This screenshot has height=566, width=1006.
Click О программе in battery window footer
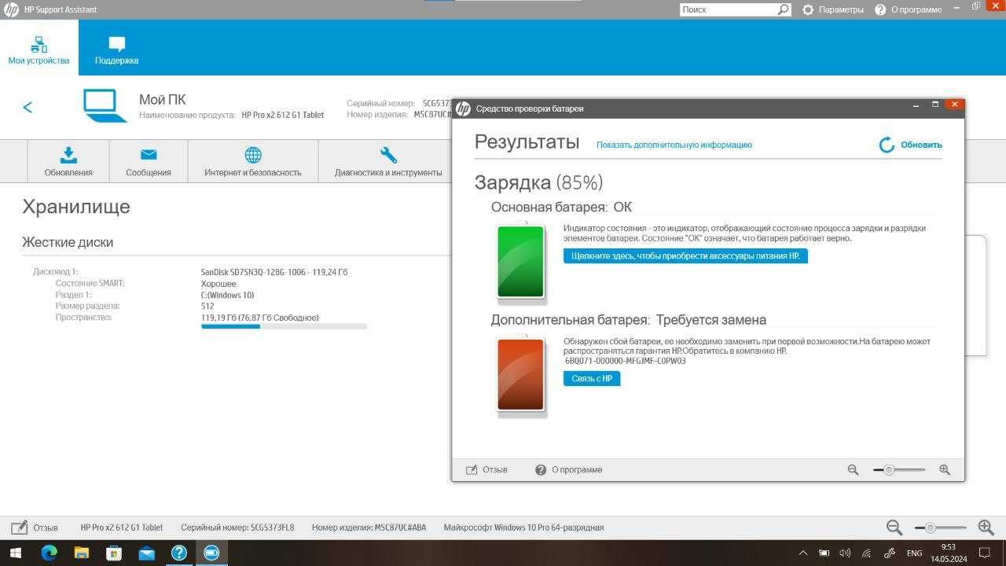pos(568,469)
